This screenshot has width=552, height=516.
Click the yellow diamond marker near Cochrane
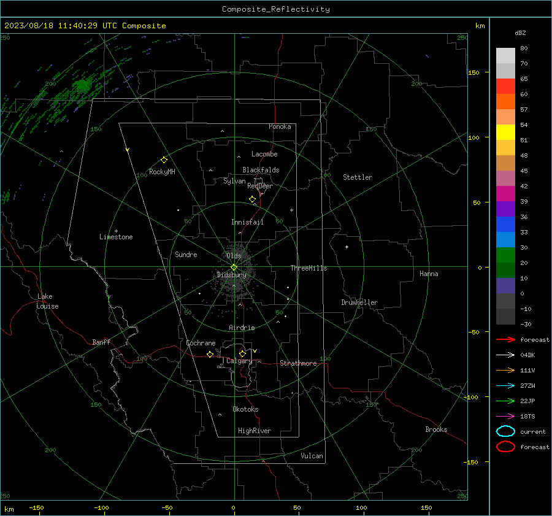210,354
